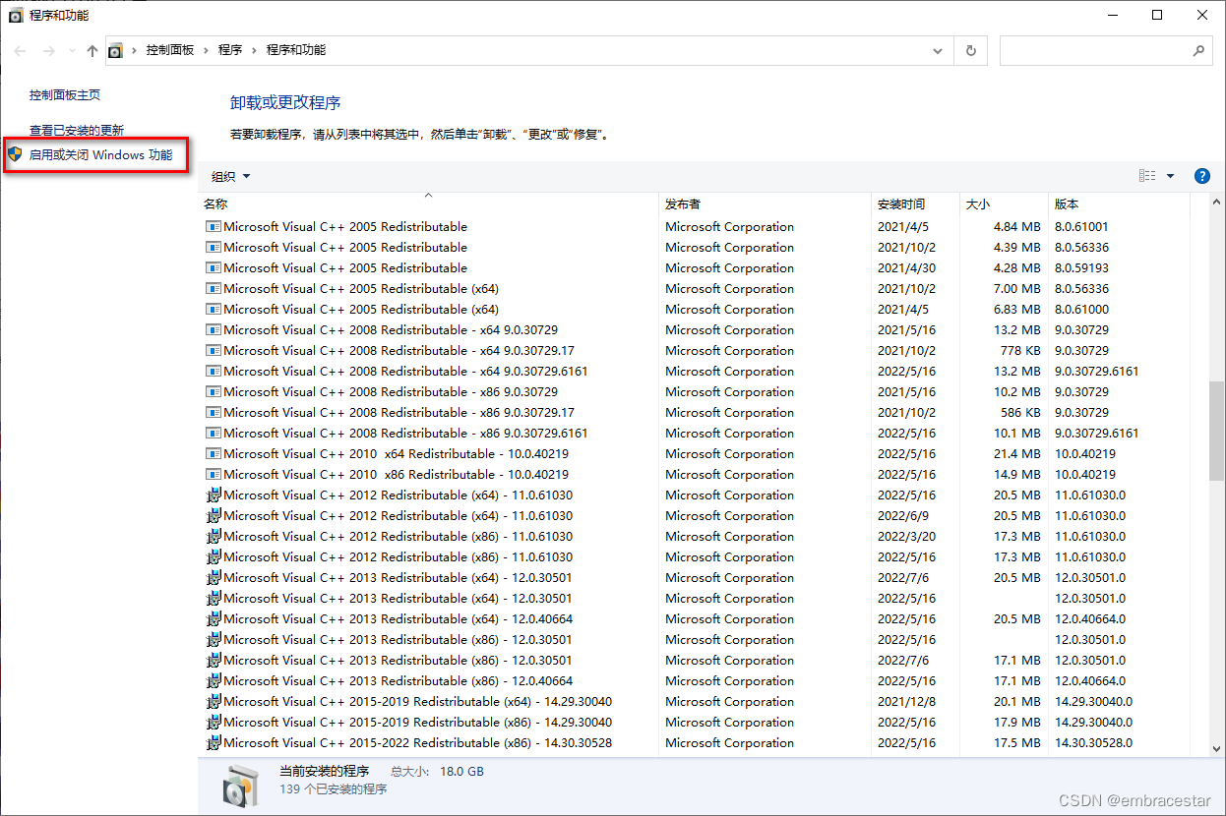Click icon of Visual C++ 2012 (x64) dated 2022/6/9

click(x=214, y=515)
